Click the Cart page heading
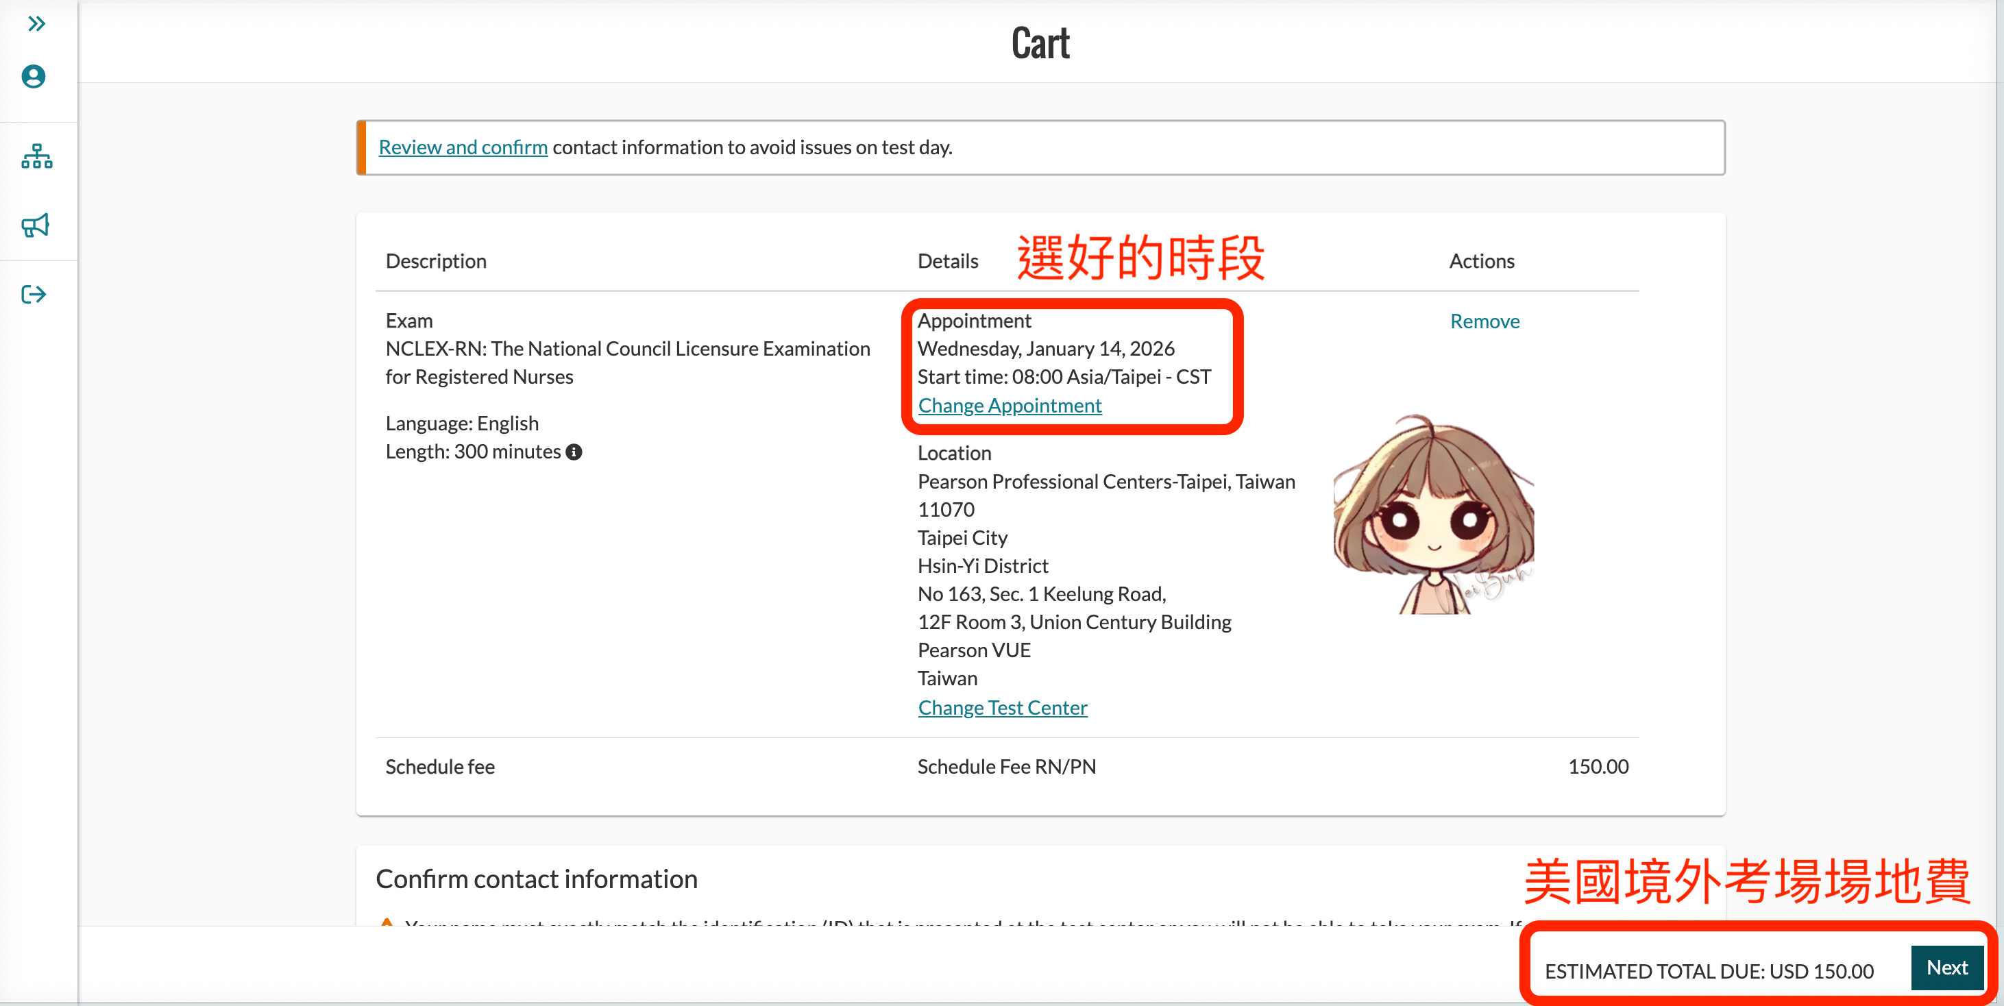 1040,42
